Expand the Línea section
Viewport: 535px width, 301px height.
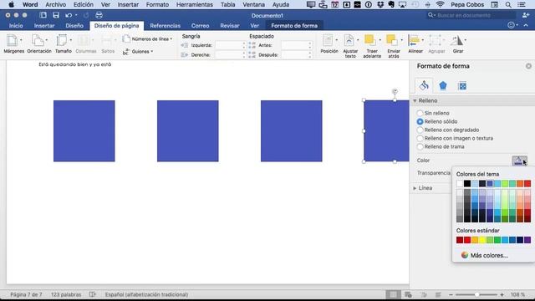[415, 188]
